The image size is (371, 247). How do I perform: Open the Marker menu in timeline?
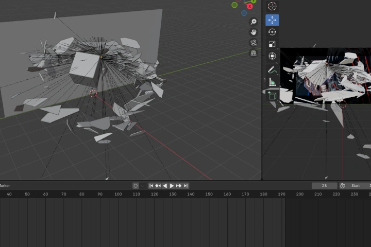[x=5, y=186]
